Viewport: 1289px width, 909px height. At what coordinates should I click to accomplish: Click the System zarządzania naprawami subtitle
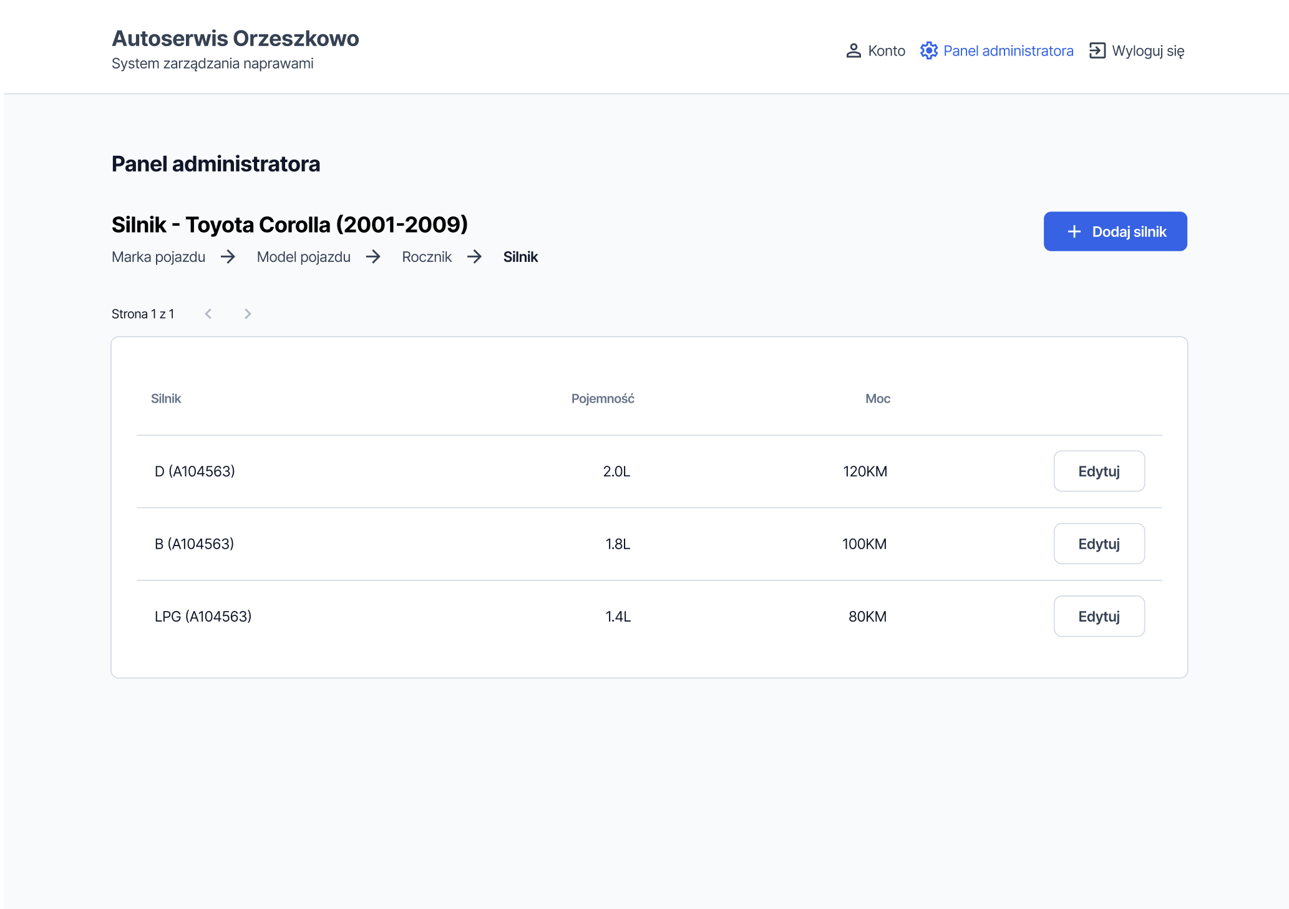coord(213,64)
